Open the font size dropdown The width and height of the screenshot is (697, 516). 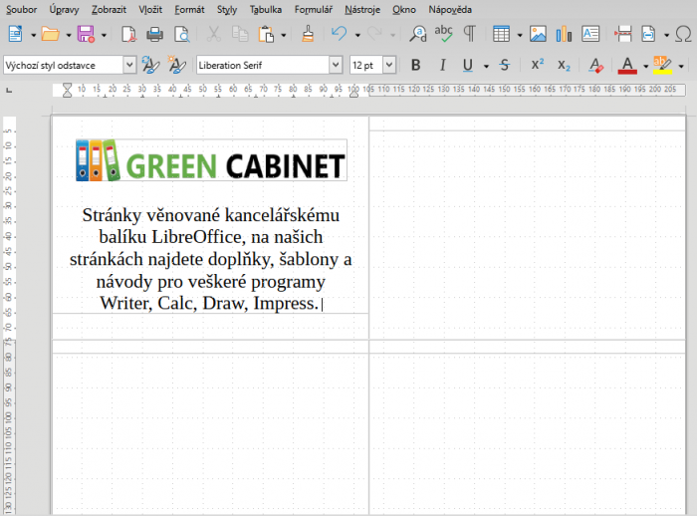coord(389,65)
